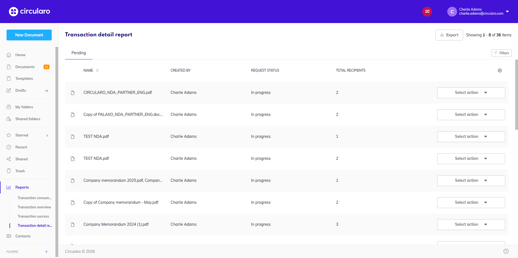Switch to the Pending tab
Image resolution: width=518 pixels, height=258 pixels.
[79, 53]
